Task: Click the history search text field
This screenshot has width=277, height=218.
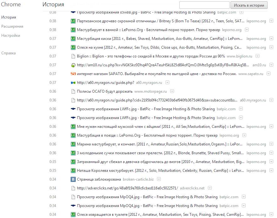Action: pos(204,5)
